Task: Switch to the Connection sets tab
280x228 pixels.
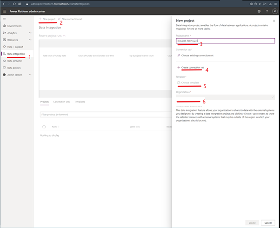Action: pos(61,102)
